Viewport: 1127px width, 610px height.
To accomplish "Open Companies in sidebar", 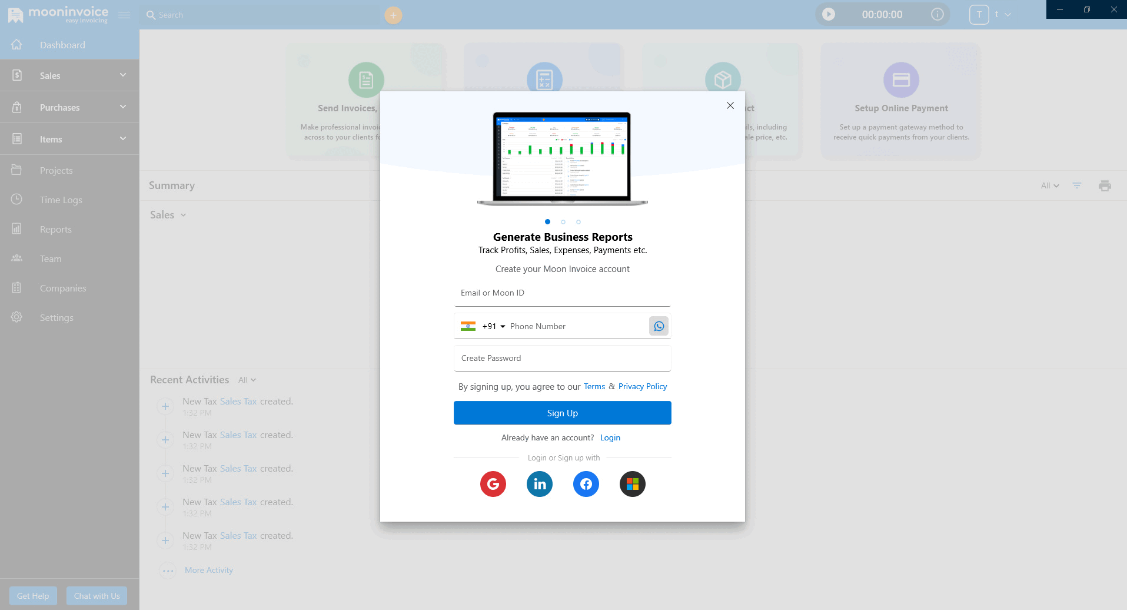I will click(69, 288).
